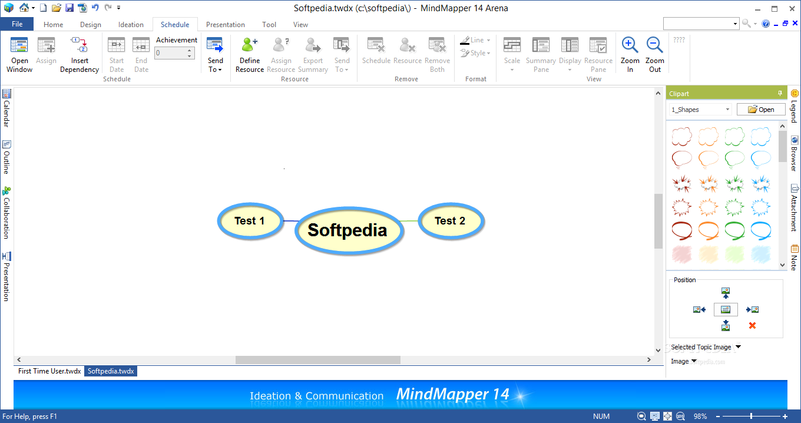The height and width of the screenshot is (423, 801).
Task: Place image above topic in Position panel
Action: 726,293
